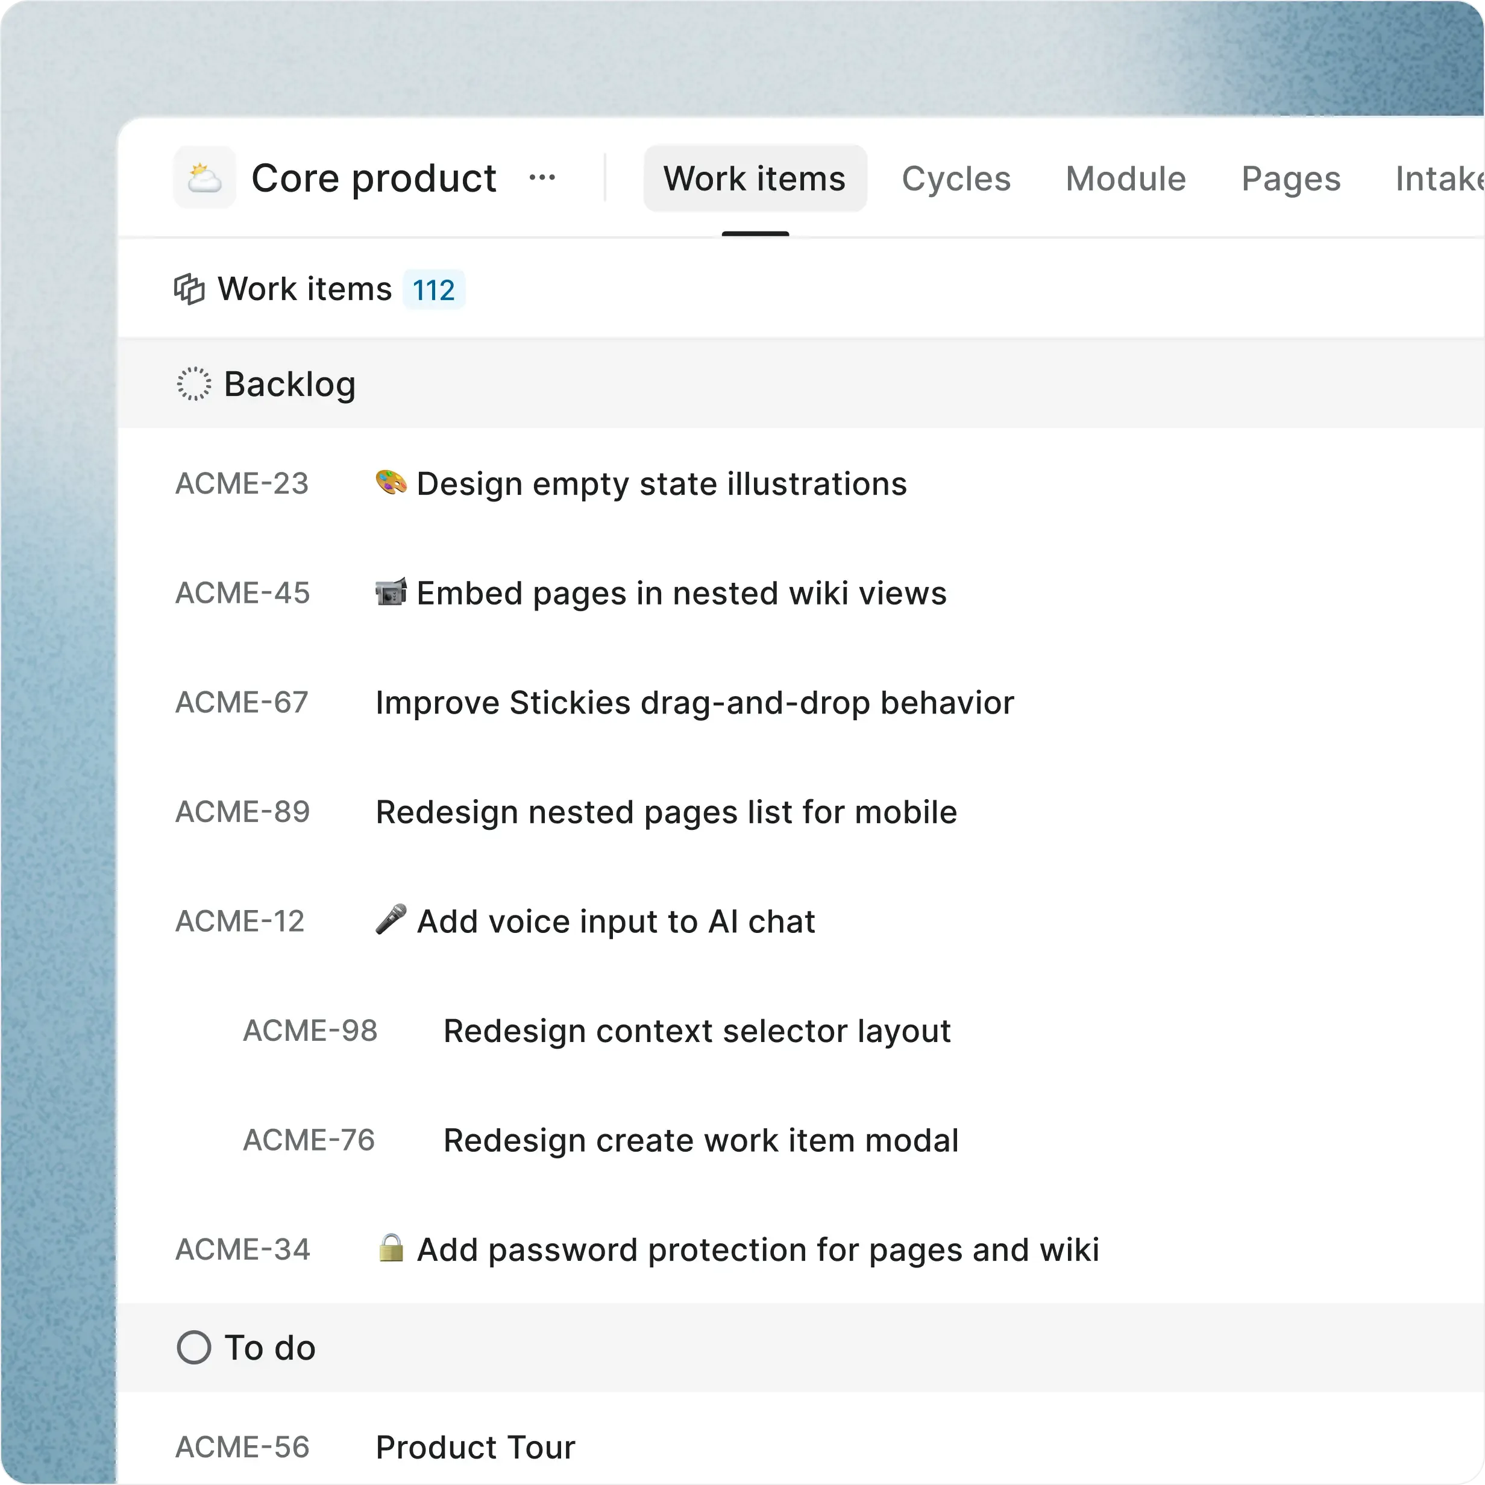Viewport: 1485px width, 1485px height.
Task: Open ACME-98 Redesign context selector layout
Action: (x=695, y=1031)
